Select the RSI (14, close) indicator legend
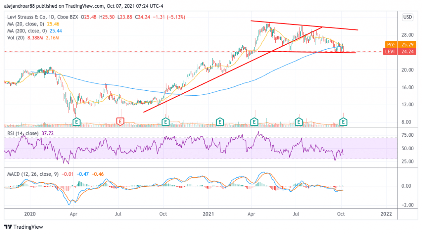 [x=23, y=133]
